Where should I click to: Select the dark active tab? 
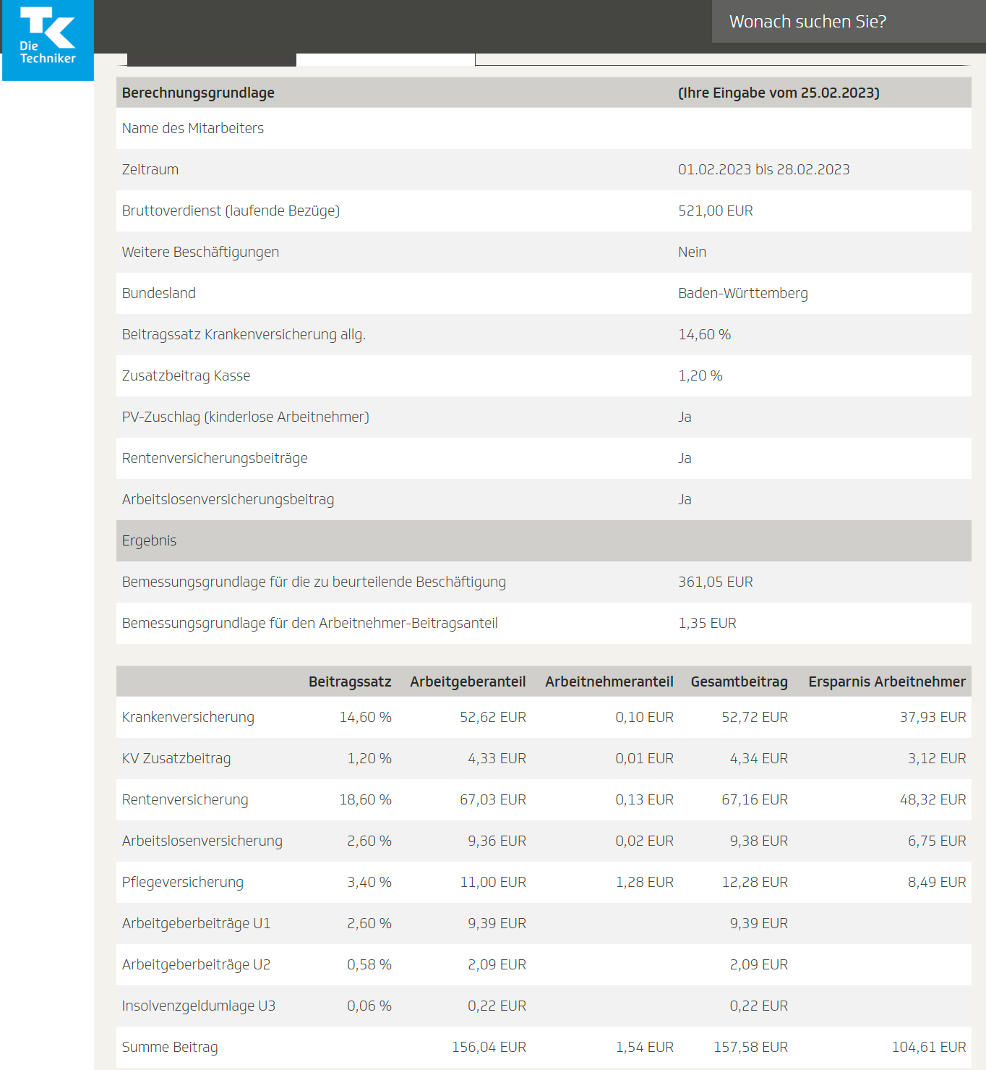[212, 59]
